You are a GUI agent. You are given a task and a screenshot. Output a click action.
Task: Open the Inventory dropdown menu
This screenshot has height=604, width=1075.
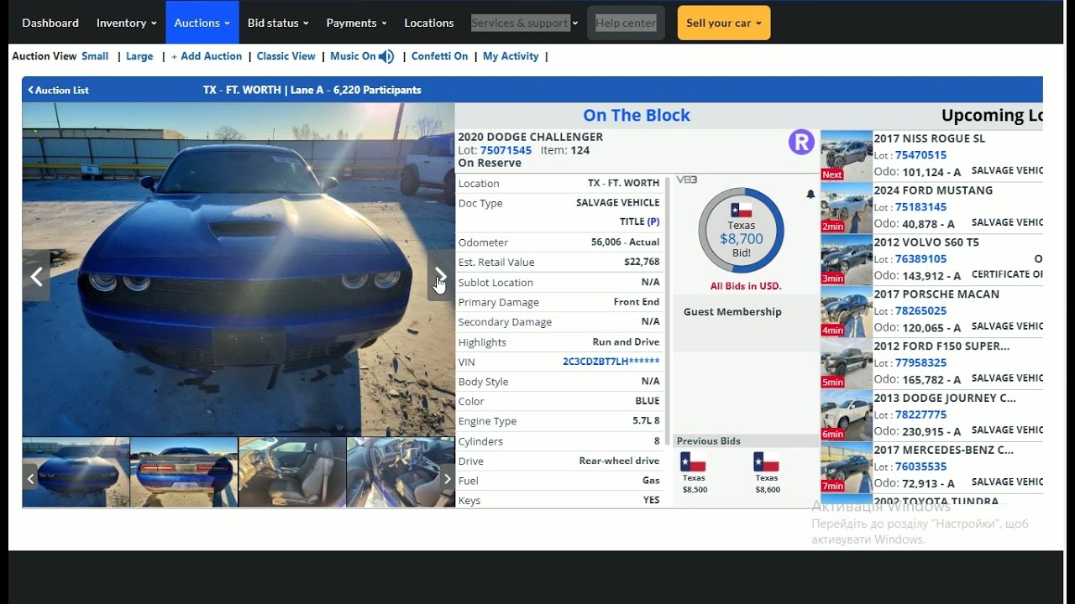click(x=126, y=23)
